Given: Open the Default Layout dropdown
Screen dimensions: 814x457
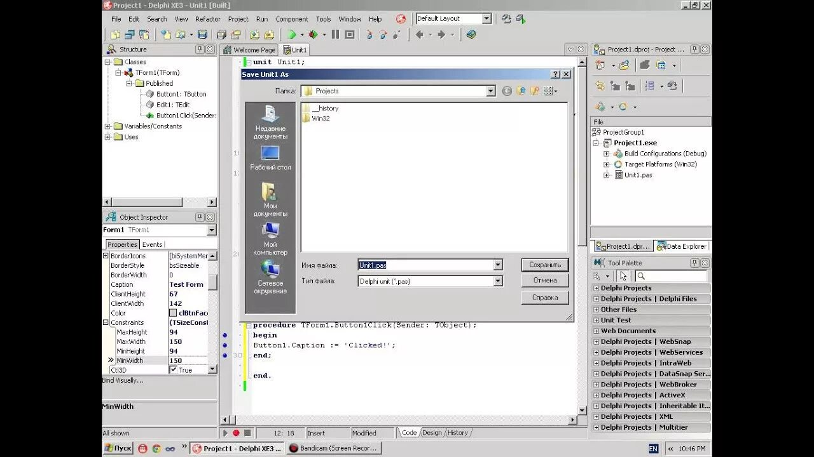Looking at the screenshot, I should 486,19.
